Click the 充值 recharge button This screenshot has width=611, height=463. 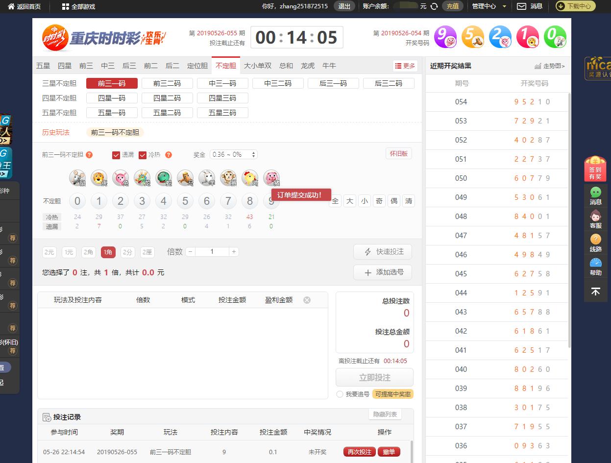[x=453, y=6]
